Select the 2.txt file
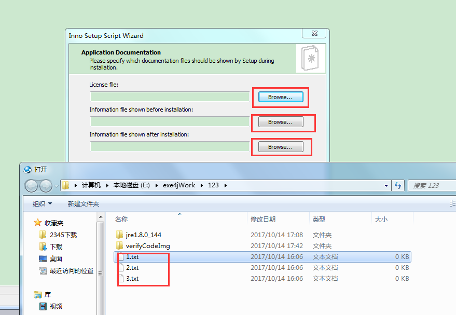The width and height of the screenshot is (456, 315). [262, 268]
